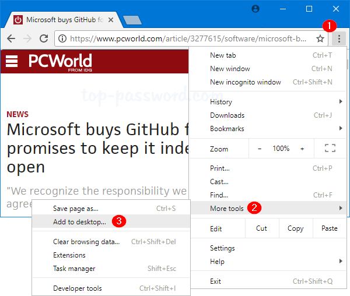Decrease zoom with the minus button
The height and width of the screenshot is (296, 350).
tap(260, 149)
